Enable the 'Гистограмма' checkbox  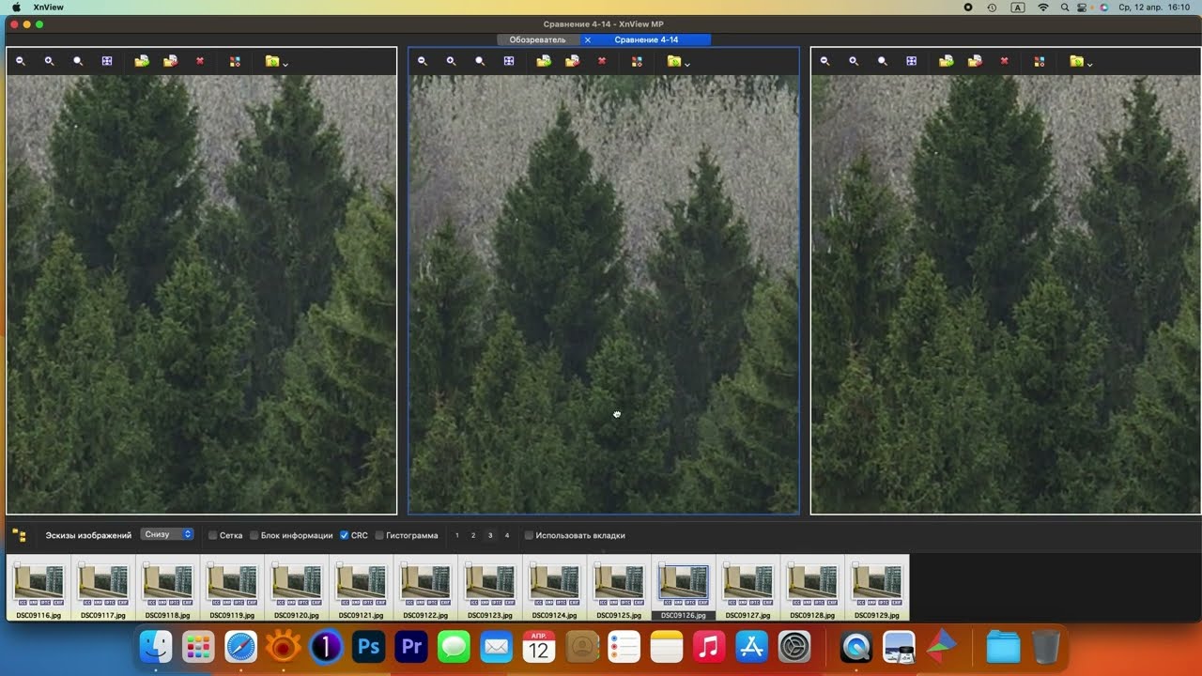379,535
